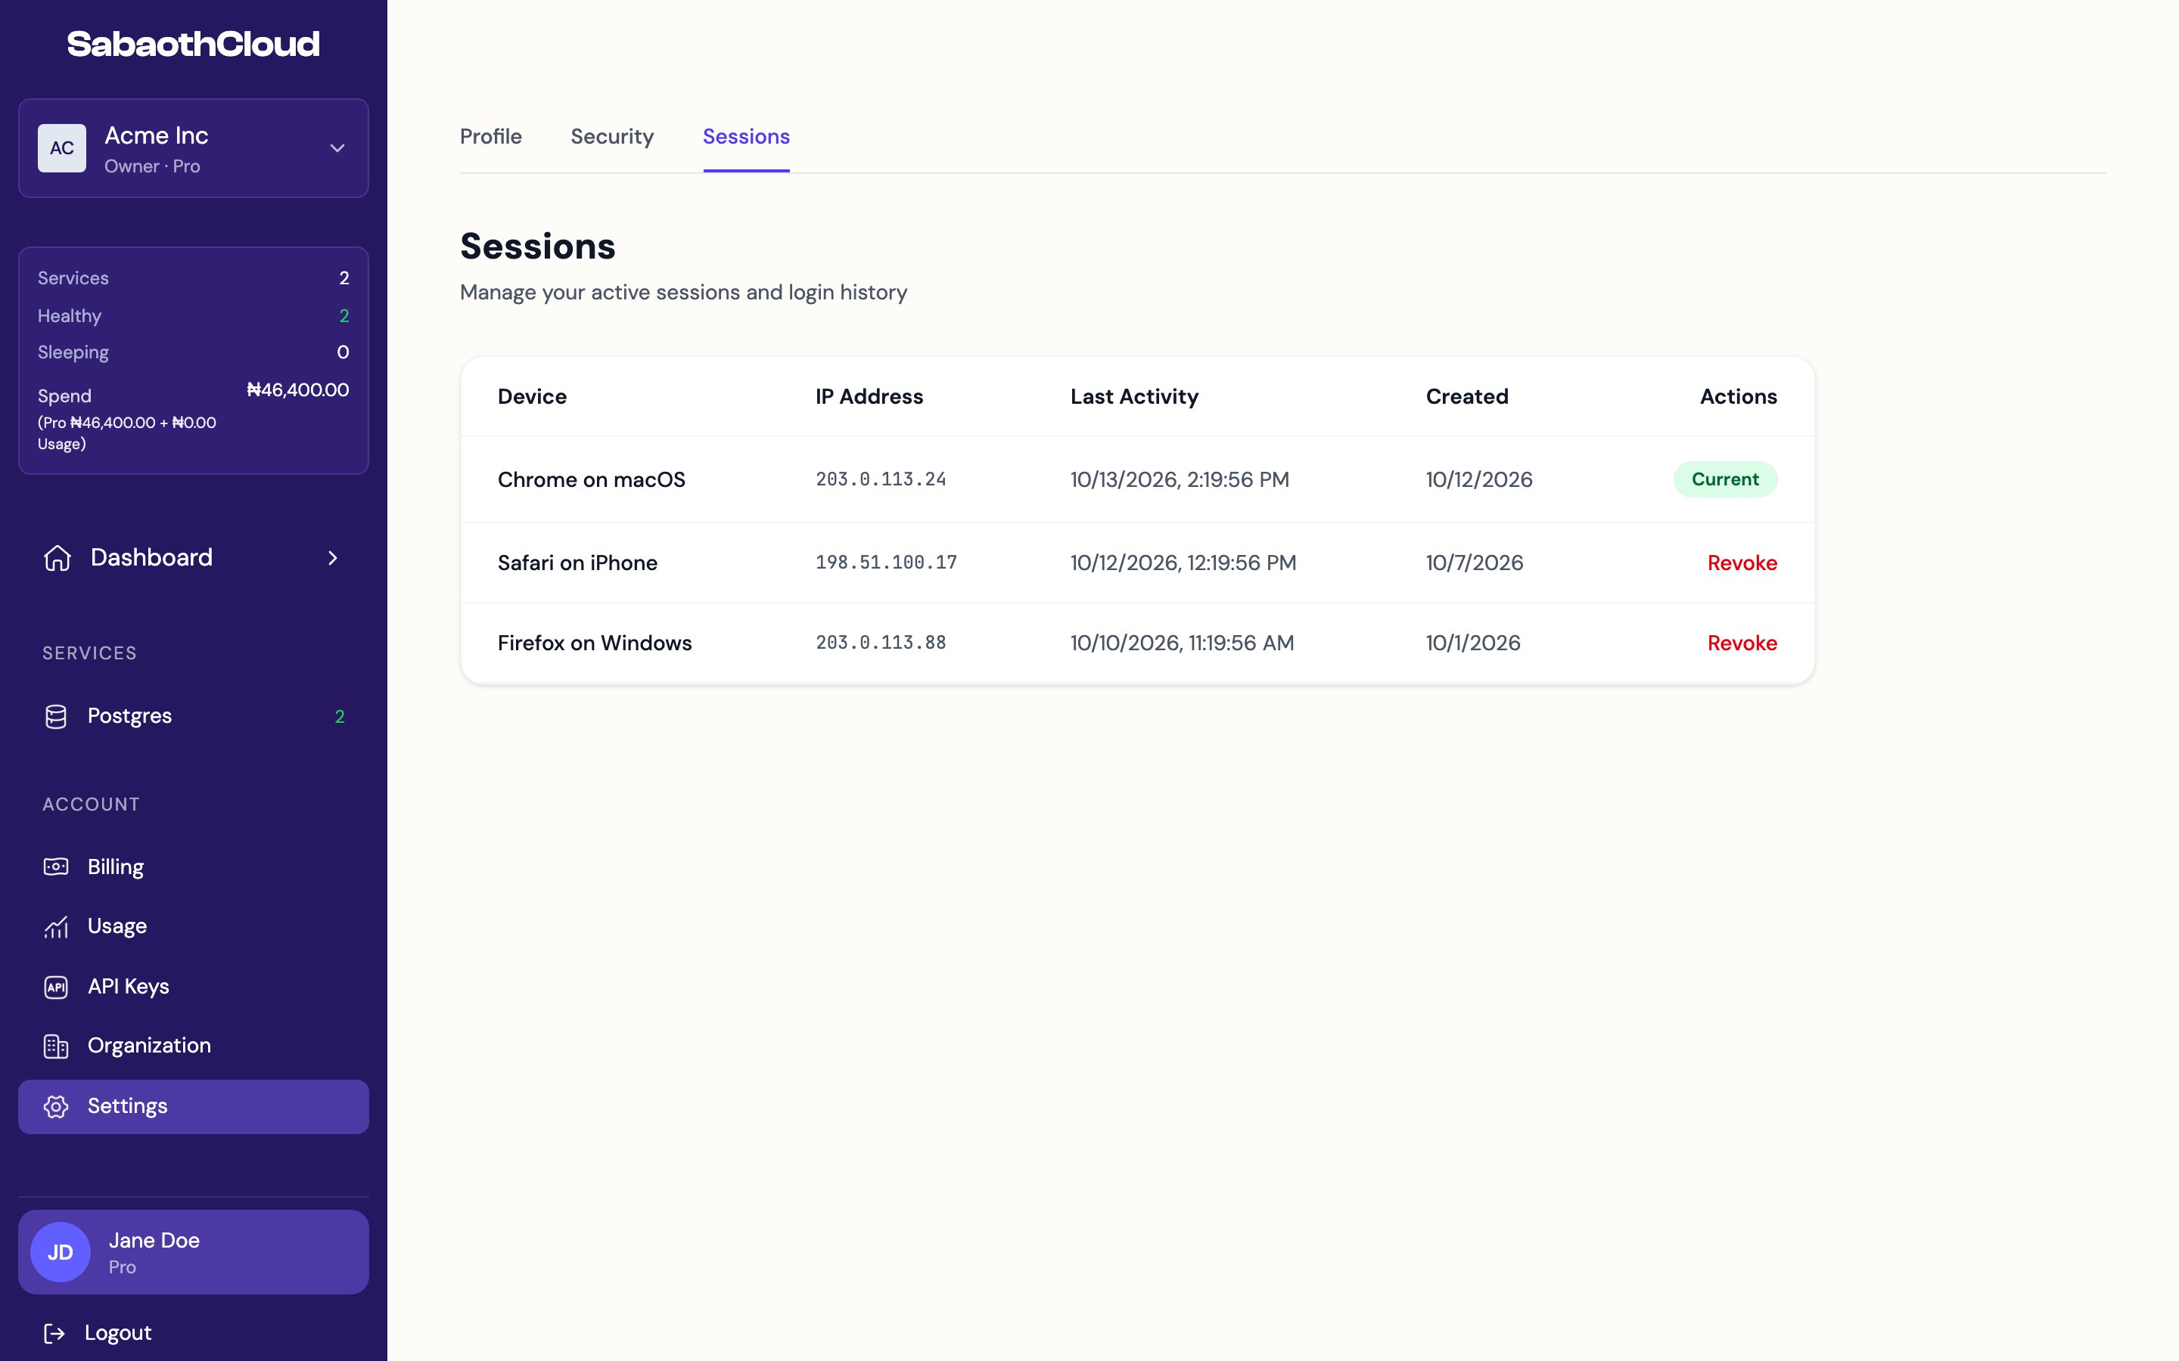Screen dimensions: 2179x1361
Task: Go to the Usage page
Action: pos(194,927)
